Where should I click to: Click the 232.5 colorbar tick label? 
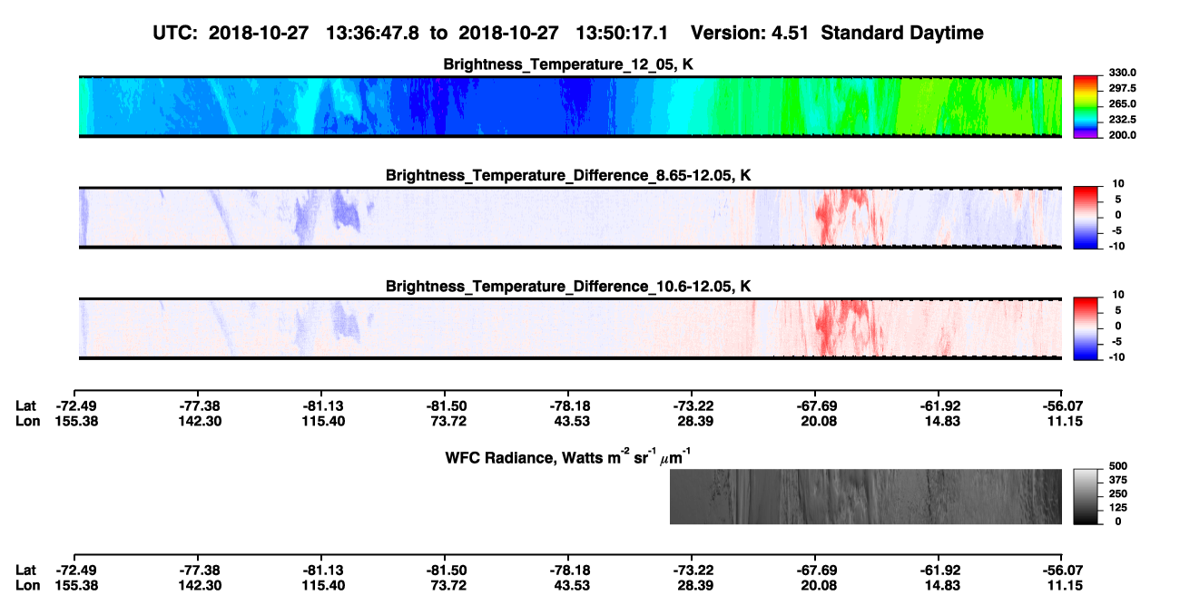(1123, 119)
